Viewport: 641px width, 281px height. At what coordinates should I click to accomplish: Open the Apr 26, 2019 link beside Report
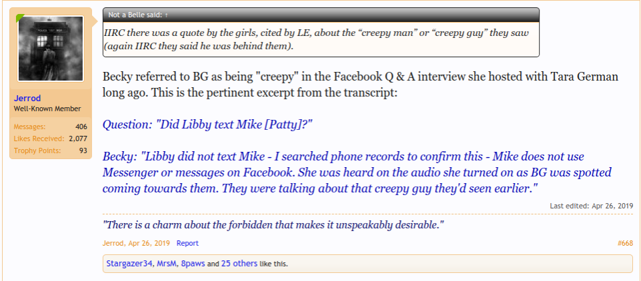coord(151,243)
